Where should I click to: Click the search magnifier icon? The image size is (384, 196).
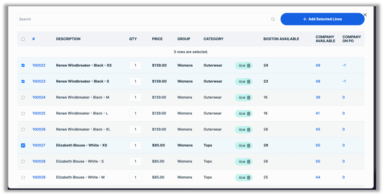[x=273, y=19]
